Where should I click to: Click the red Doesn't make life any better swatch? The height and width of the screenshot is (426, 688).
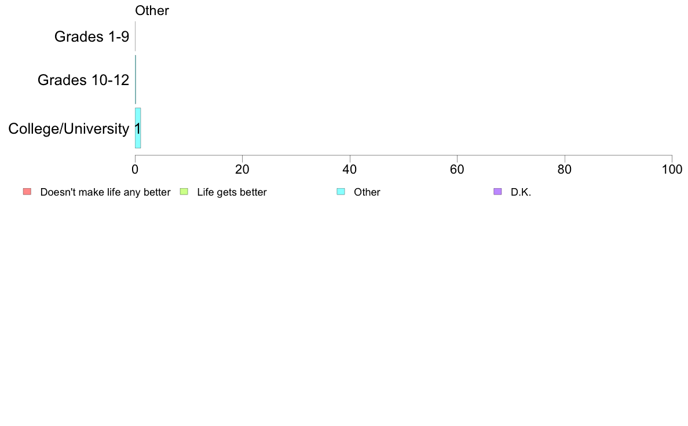[27, 192]
